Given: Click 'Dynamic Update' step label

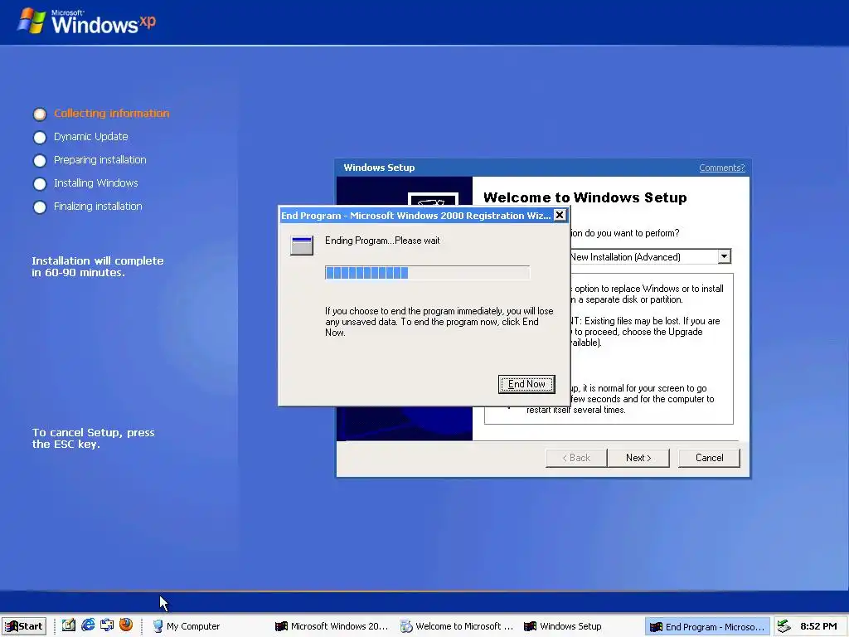Looking at the screenshot, I should [x=91, y=137].
